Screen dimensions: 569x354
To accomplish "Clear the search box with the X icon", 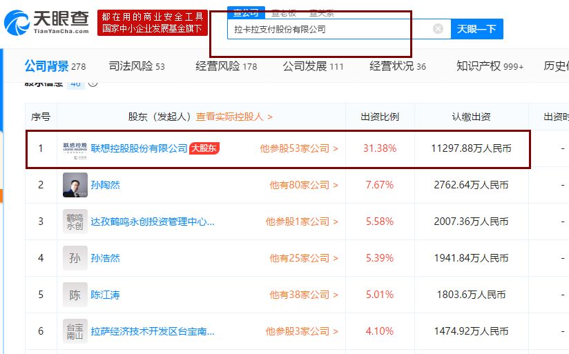I will [x=438, y=29].
